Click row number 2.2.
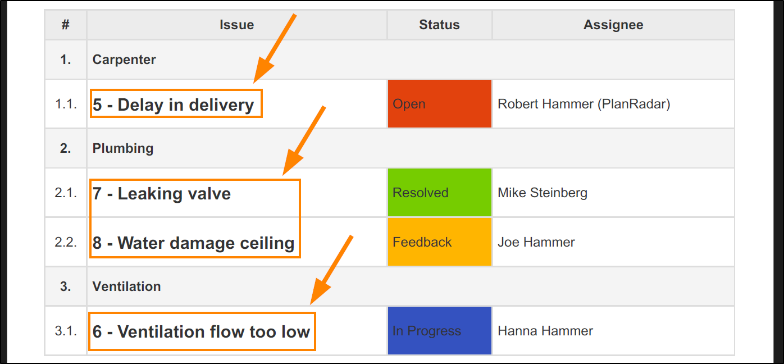Viewport: 784px width, 364px height. point(66,242)
